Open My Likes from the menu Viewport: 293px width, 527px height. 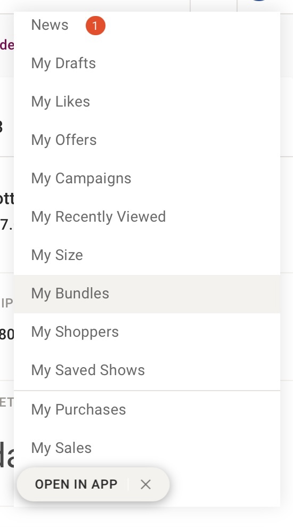(x=147, y=102)
